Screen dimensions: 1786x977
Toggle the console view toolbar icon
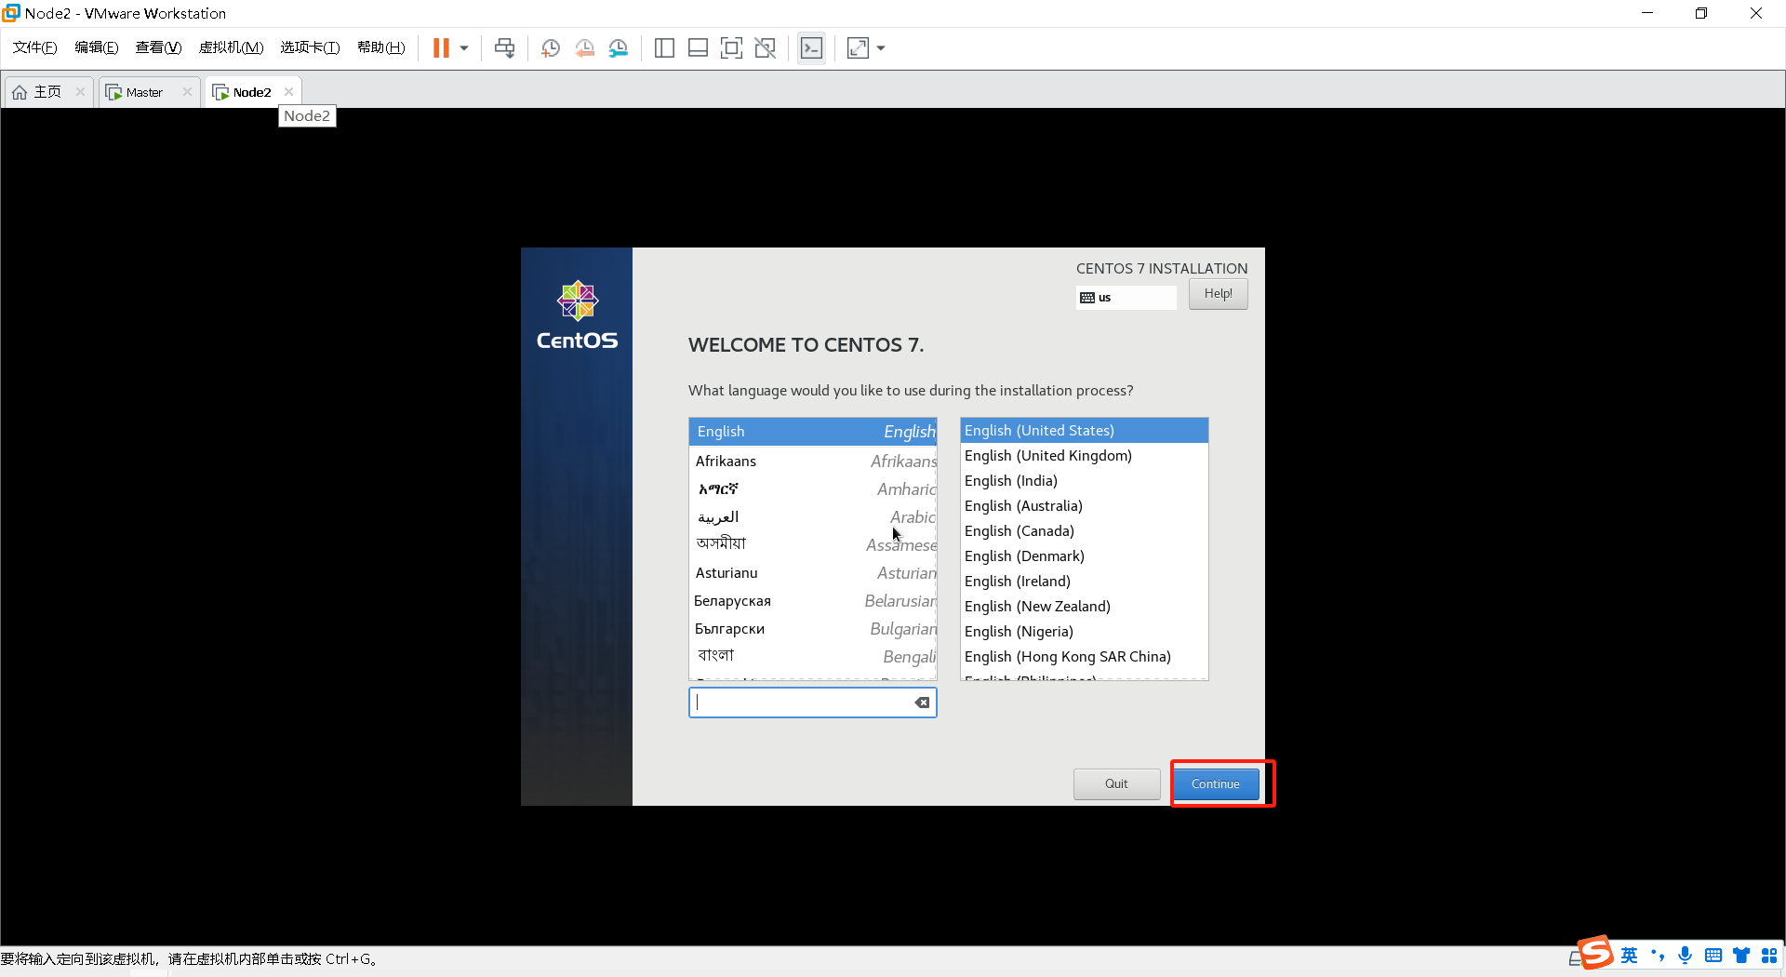(x=812, y=48)
